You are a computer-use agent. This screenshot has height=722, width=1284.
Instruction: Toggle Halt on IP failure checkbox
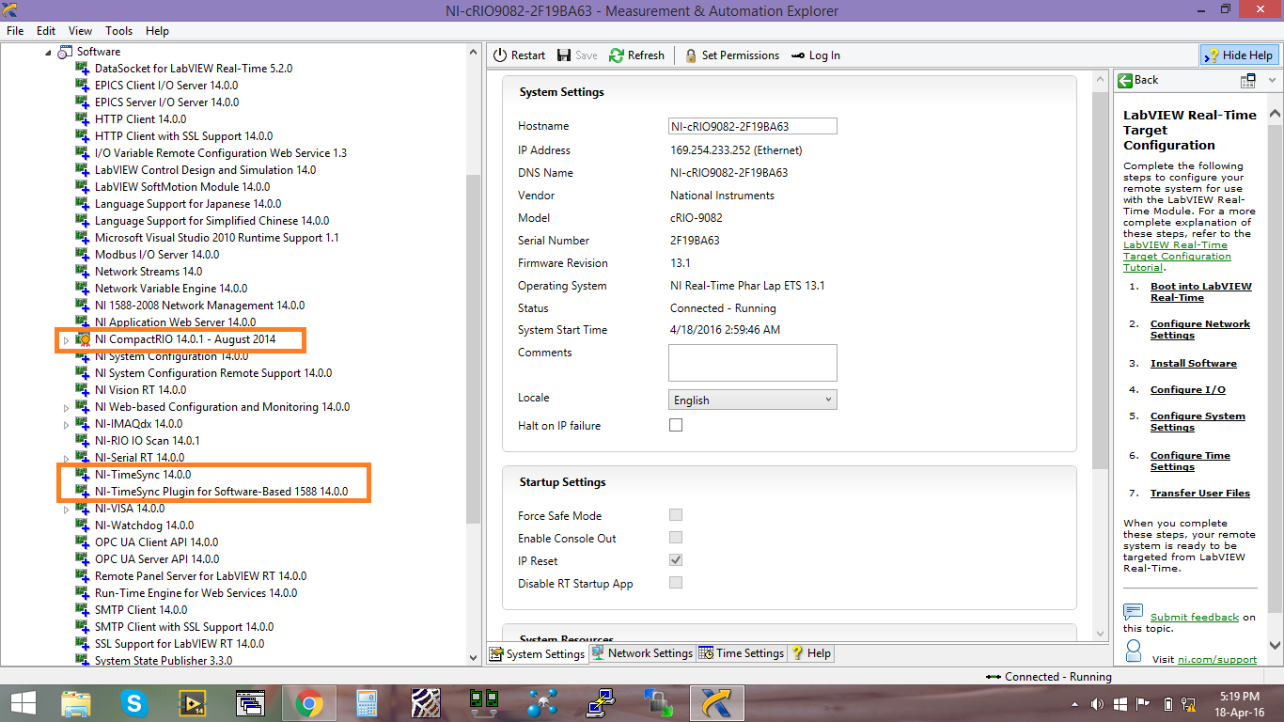pyautogui.click(x=676, y=425)
